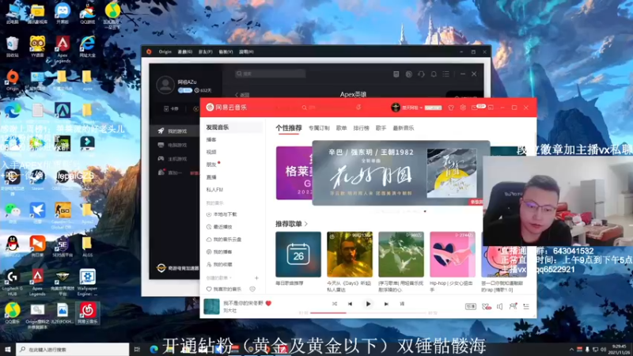Open the Days private radar playlist cover
This screenshot has height=356, width=633.
point(350,254)
